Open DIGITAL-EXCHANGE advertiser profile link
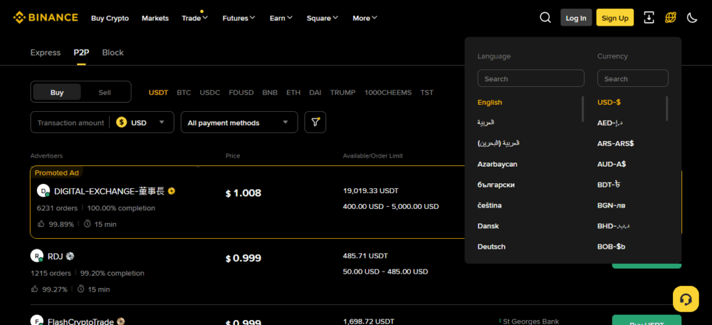The width and height of the screenshot is (712, 325). 109,191
